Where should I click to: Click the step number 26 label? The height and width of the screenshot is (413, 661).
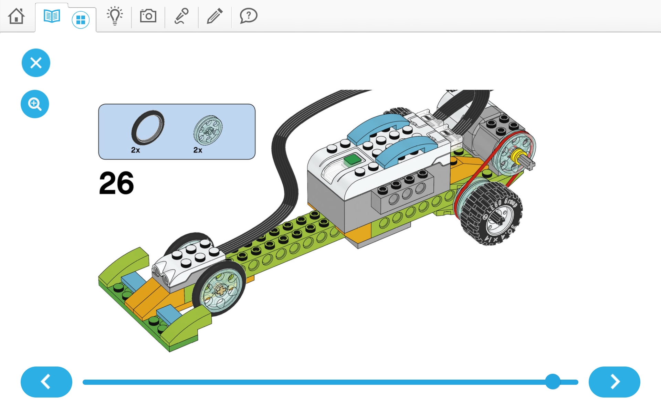(116, 183)
